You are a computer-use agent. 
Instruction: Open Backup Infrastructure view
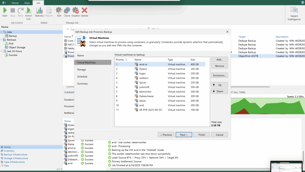click(31, 155)
